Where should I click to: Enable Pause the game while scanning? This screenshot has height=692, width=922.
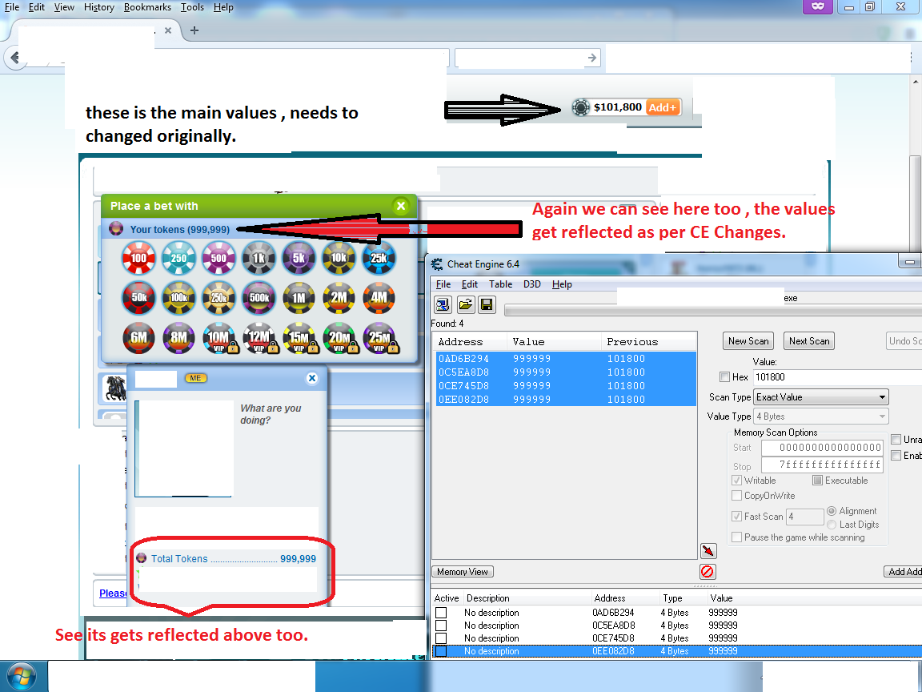pyautogui.click(x=736, y=537)
